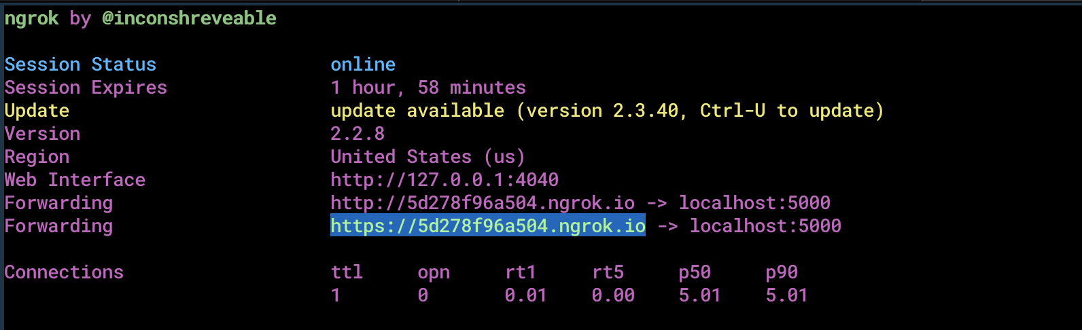Select 'localhost:5000' on the http forwarding row

[754, 203]
